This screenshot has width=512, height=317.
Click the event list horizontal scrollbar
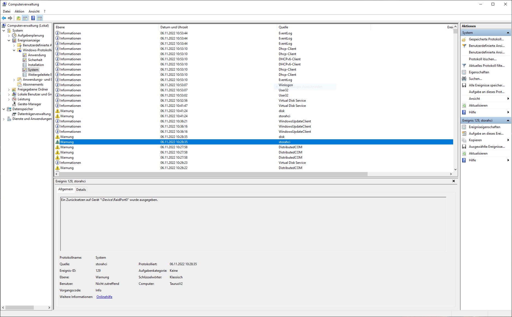pos(213,174)
